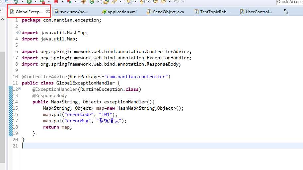Open the dropdown beside the Relaunch icon
This screenshot has width=303, height=170.
click(x=76, y=2)
